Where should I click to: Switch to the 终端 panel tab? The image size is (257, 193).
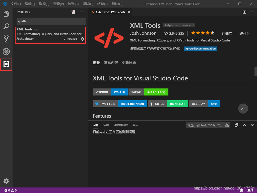pos(135,125)
